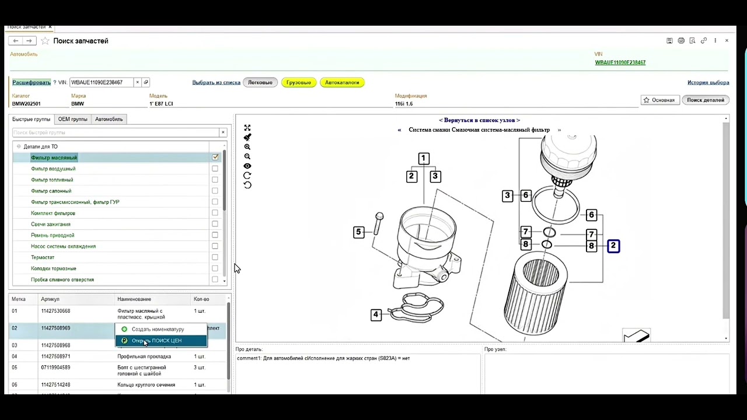Click the Легковые button
Image resolution: width=747 pixels, height=420 pixels.
tap(260, 82)
